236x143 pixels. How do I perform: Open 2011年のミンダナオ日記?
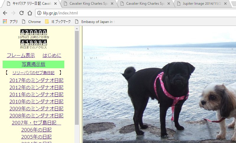(36, 94)
